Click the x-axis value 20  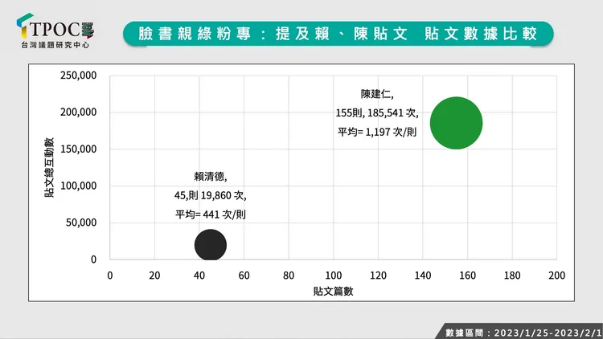pos(154,276)
